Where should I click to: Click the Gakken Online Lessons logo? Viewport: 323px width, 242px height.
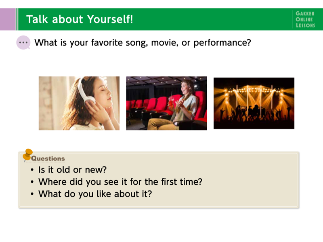pyautogui.click(x=305, y=19)
